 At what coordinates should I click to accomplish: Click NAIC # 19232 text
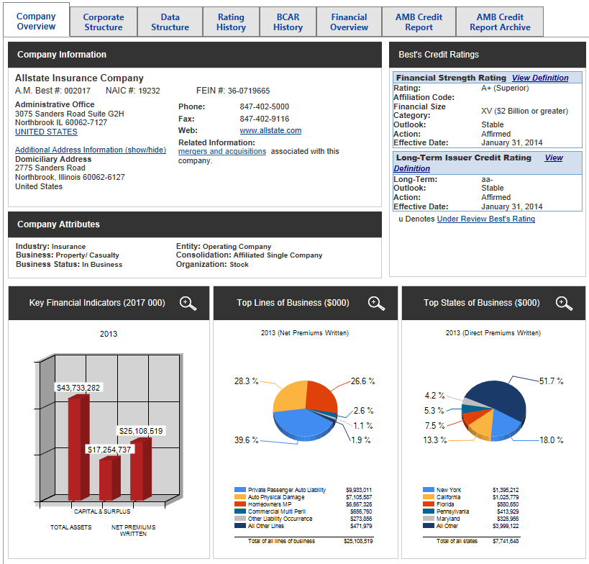click(x=132, y=91)
